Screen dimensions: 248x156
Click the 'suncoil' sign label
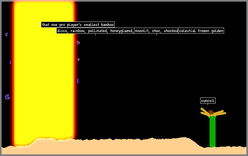(208, 101)
